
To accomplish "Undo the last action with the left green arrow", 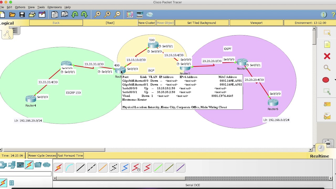I will (75, 14).
